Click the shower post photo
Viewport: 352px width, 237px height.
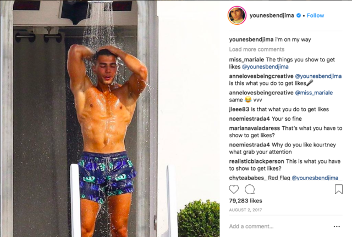pyautogui.click(x=110, y=119)
